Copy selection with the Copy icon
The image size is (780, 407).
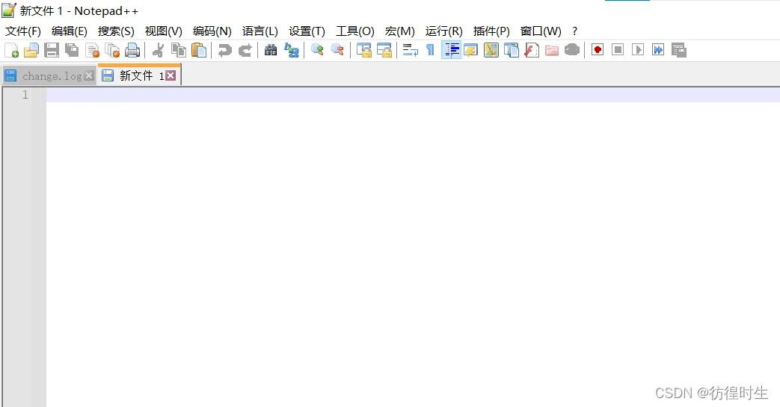pos(179,50)
